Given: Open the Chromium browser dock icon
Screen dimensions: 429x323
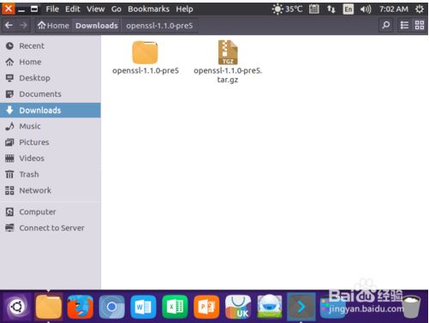Looking at the screenshot, I should [111, 308].
